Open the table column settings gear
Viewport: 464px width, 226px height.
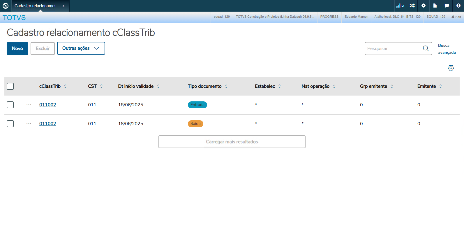coord(451,68)
